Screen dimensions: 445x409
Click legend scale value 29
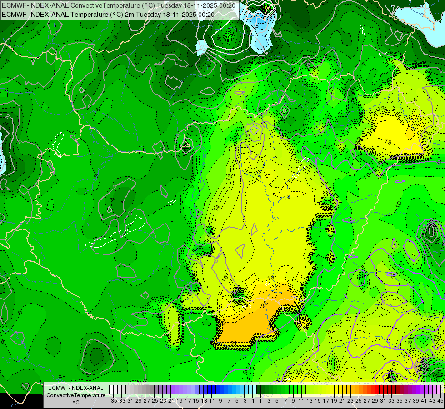coord(375,401)
